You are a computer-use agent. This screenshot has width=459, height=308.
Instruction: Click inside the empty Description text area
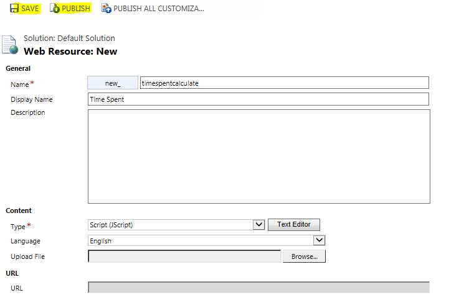coord(258,156)
